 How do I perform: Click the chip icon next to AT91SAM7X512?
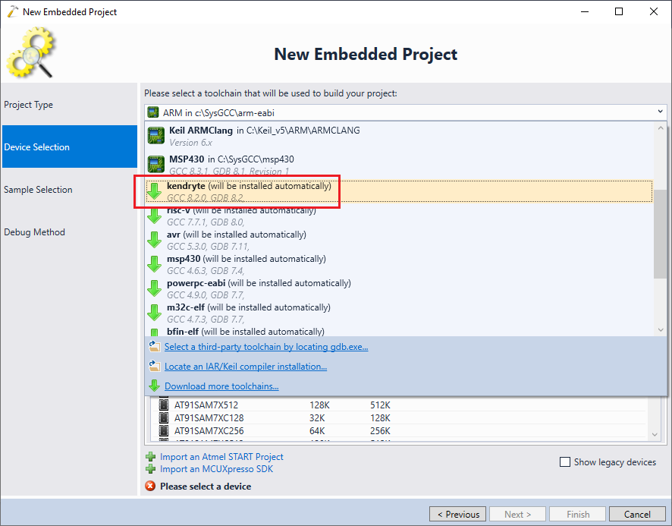click(164, 405)
